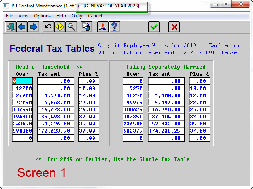Edit Filing Separately Over field 100625
The image size is (253, 189).
(133, 109)
